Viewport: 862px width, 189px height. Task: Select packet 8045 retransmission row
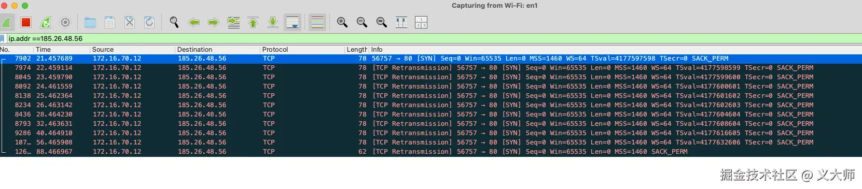[x=431, y=77]
